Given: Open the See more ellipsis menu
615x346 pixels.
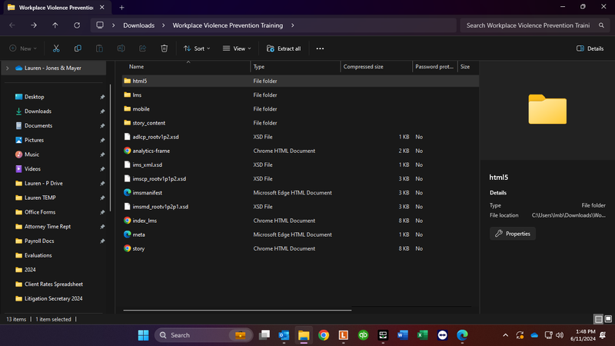Looking at the screenshot, I should [320, 48].
